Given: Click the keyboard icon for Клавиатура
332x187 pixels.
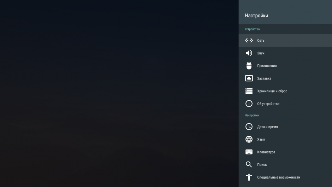Looking at the screenshot, I should [x=249, y=152].
